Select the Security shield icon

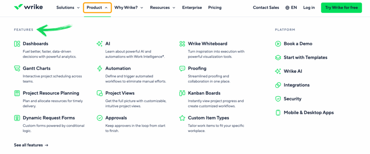pos(278,99)
